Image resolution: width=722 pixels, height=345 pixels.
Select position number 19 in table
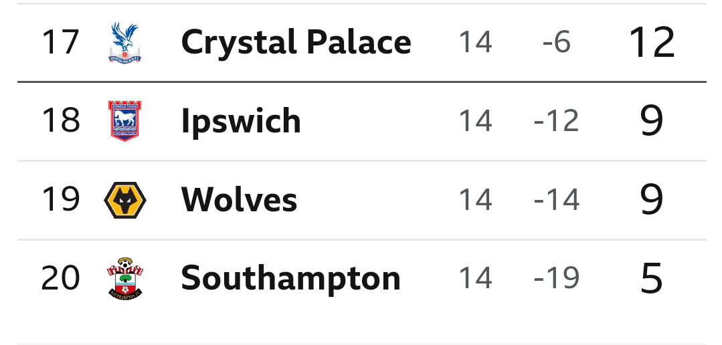point(60,200)
